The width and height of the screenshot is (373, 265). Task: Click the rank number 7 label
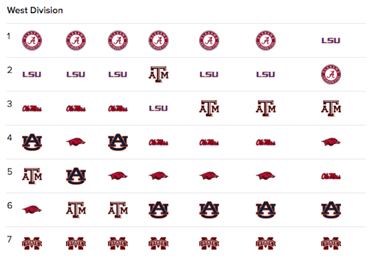coord(9,239)
